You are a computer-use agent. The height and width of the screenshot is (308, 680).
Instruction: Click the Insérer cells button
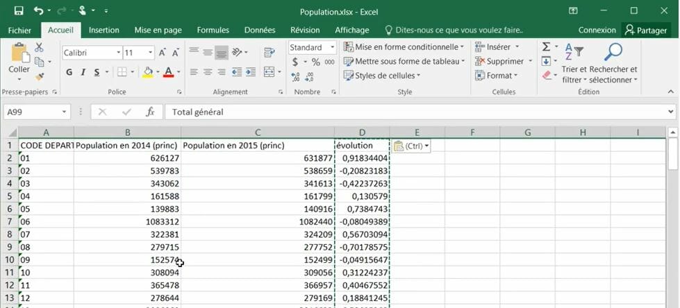click(x=497, y=46)
